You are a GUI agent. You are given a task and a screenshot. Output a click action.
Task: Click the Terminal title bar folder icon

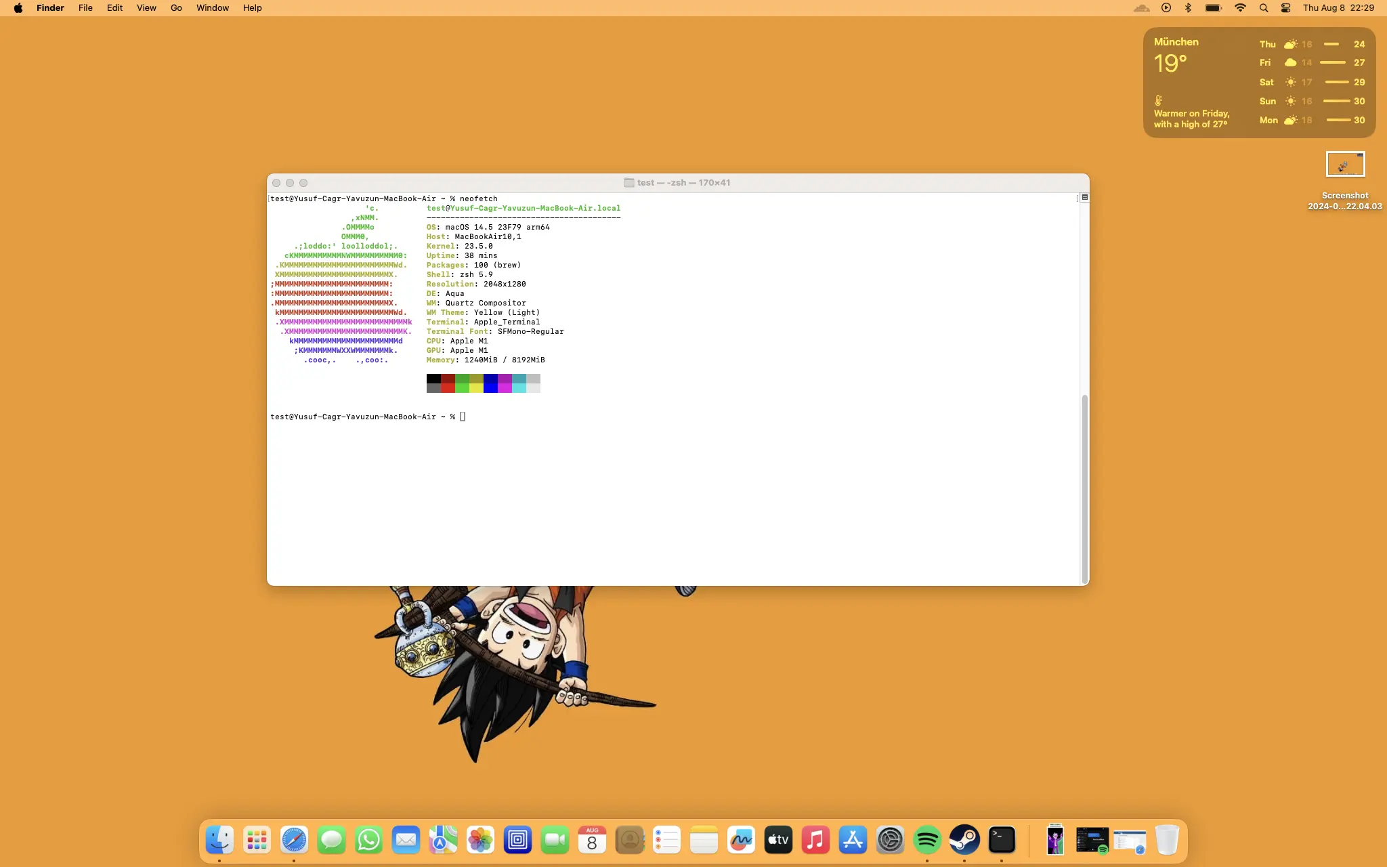(628, 183)
